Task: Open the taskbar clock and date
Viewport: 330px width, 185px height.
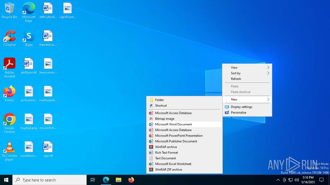Action: (x=308, y=180)
